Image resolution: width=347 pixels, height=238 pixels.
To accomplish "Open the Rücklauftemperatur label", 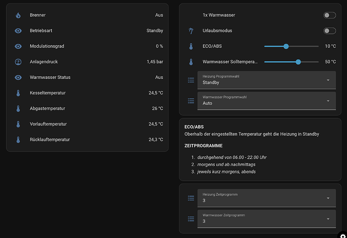I will point(50,140).
